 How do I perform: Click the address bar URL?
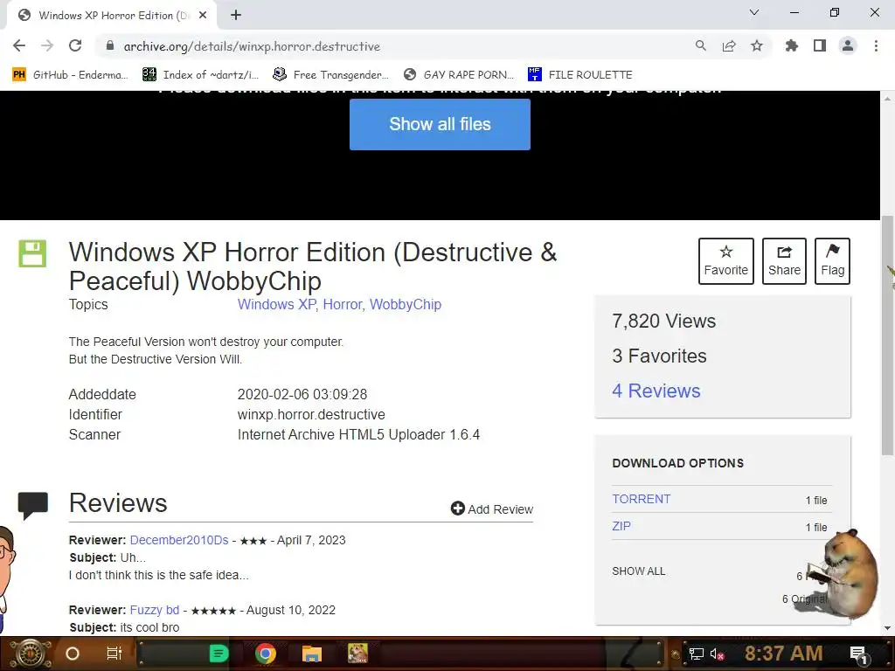(252, 46)
